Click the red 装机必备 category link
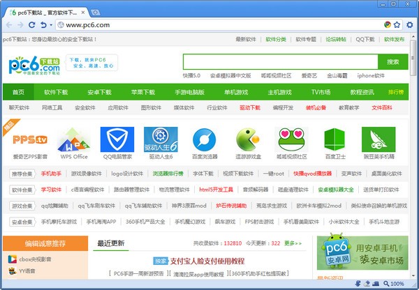The image size is (419, 290). click(316, 108)
